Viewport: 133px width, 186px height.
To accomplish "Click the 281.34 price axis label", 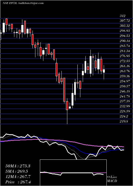I will pyautogui.click(x=125, y=51).
